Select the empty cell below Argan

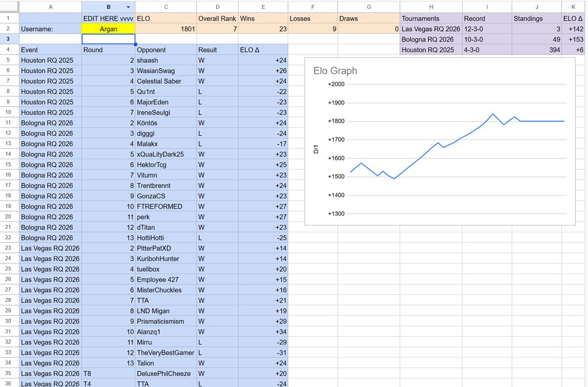(108, 39)
